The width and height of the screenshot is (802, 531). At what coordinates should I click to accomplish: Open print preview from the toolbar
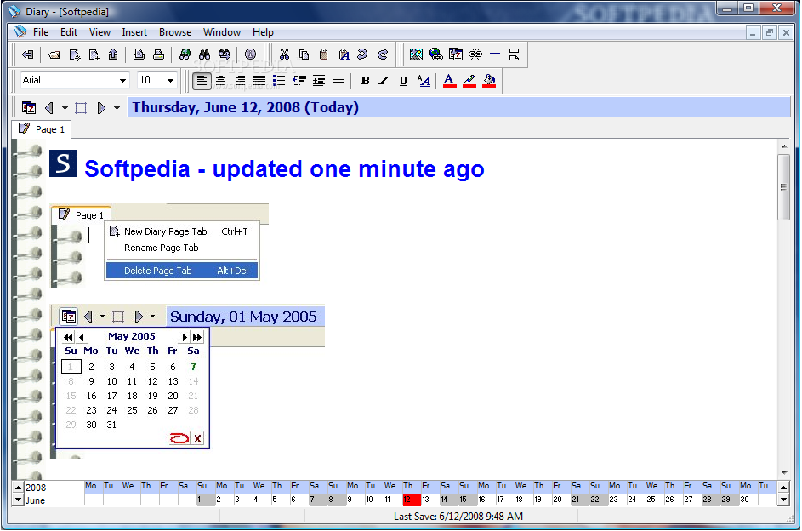point(139,54)
